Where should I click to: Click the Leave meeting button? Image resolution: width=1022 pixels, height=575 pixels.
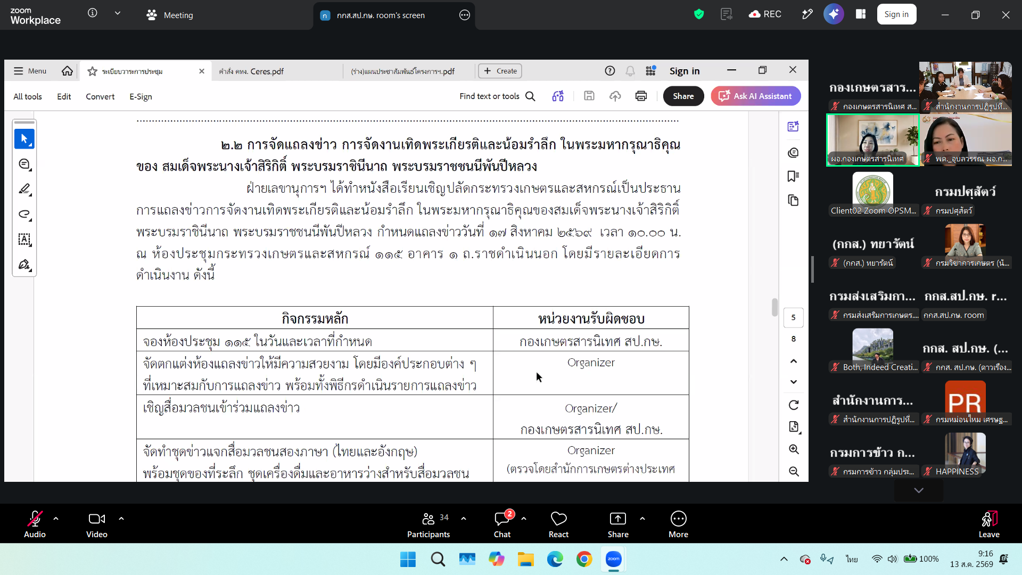[989, 524]
